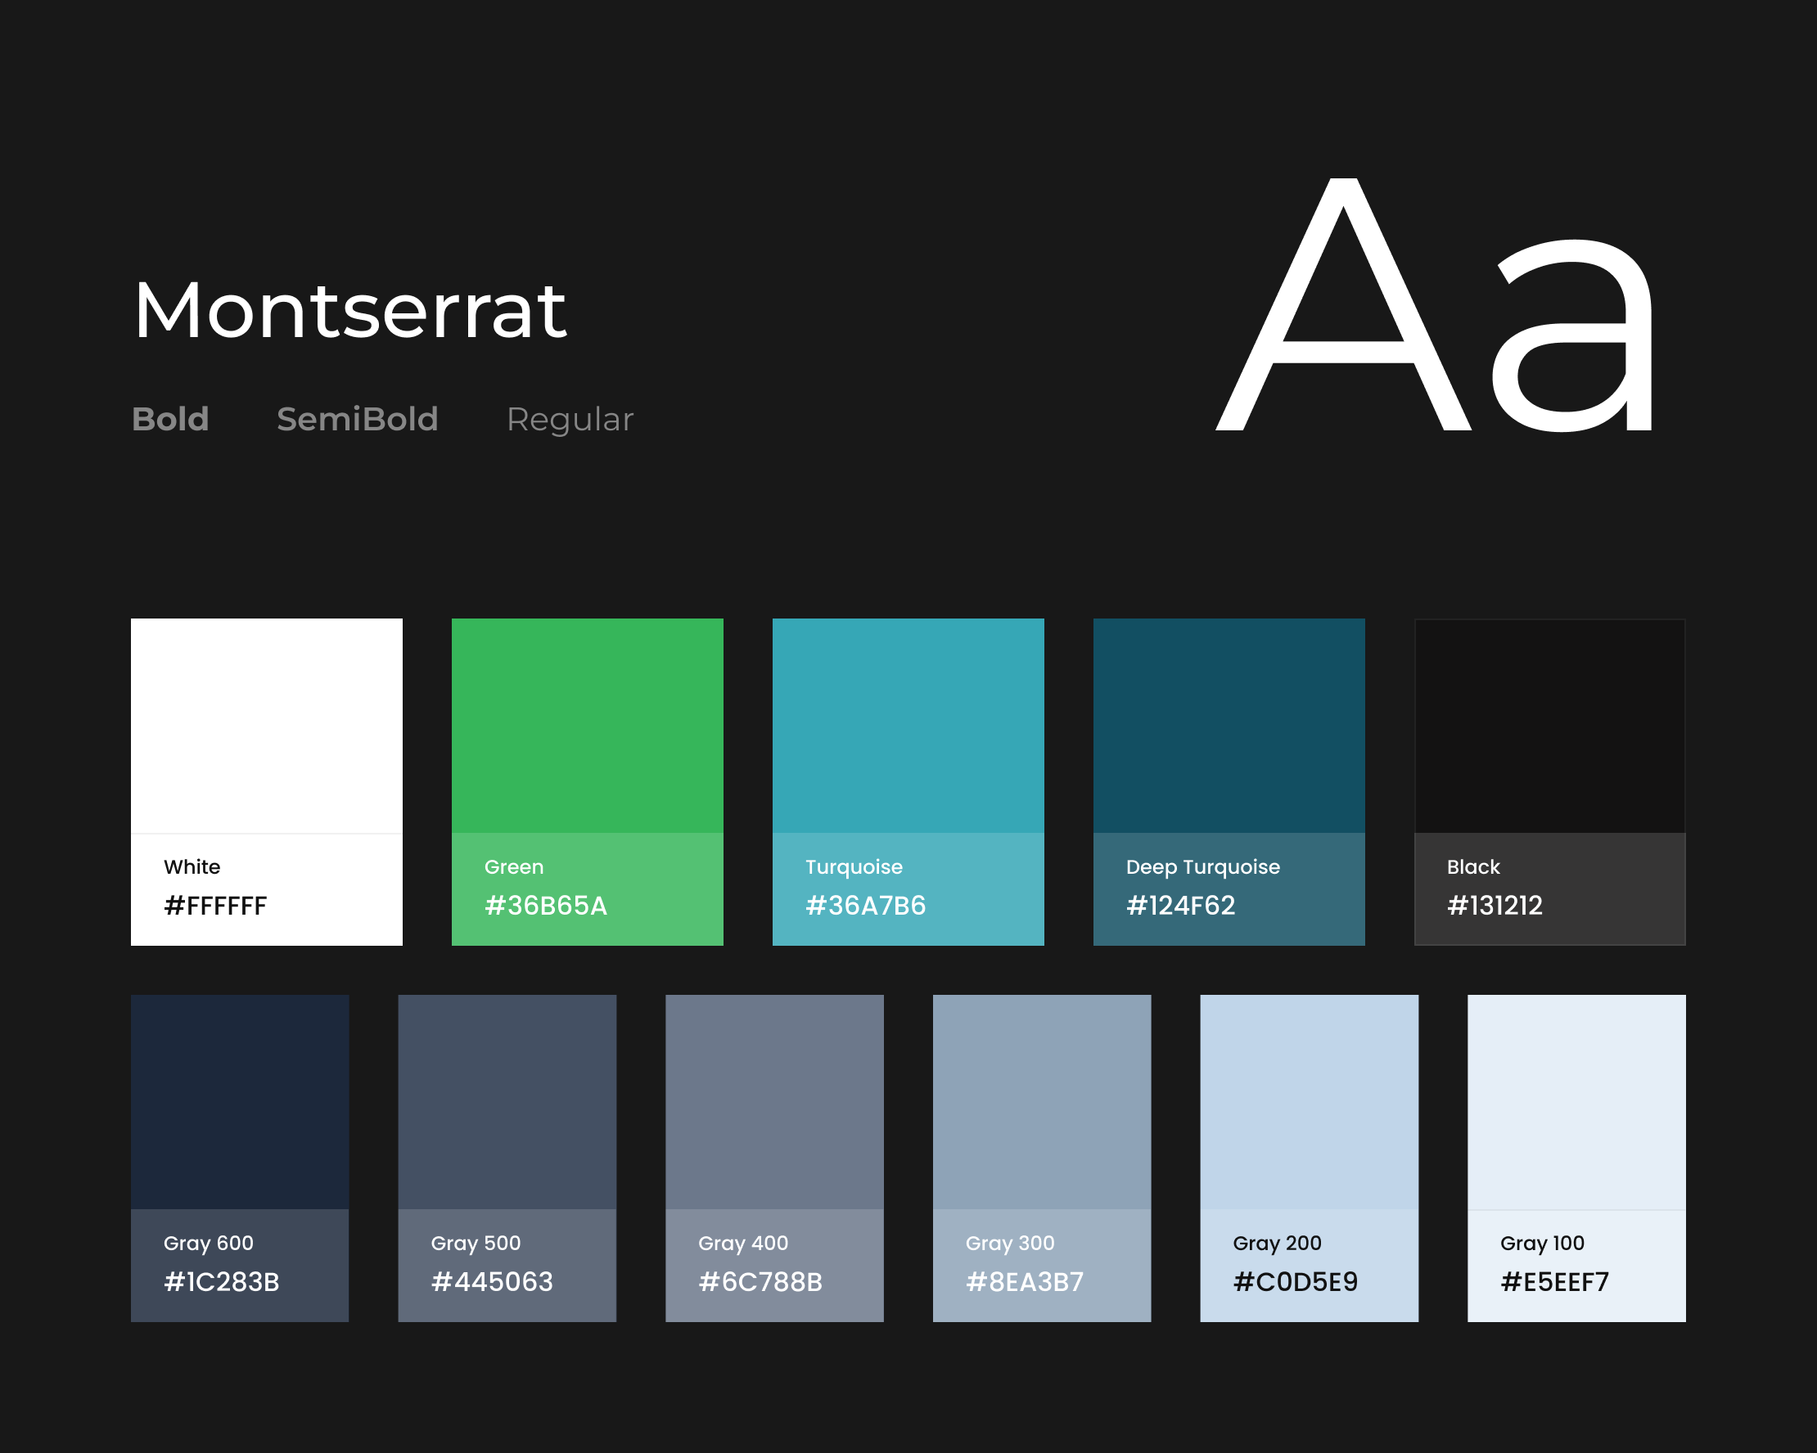1817x1453 pixels.
Task: Click the Bold font weight label
Action: pyautogui.click(x=170, y=420)
